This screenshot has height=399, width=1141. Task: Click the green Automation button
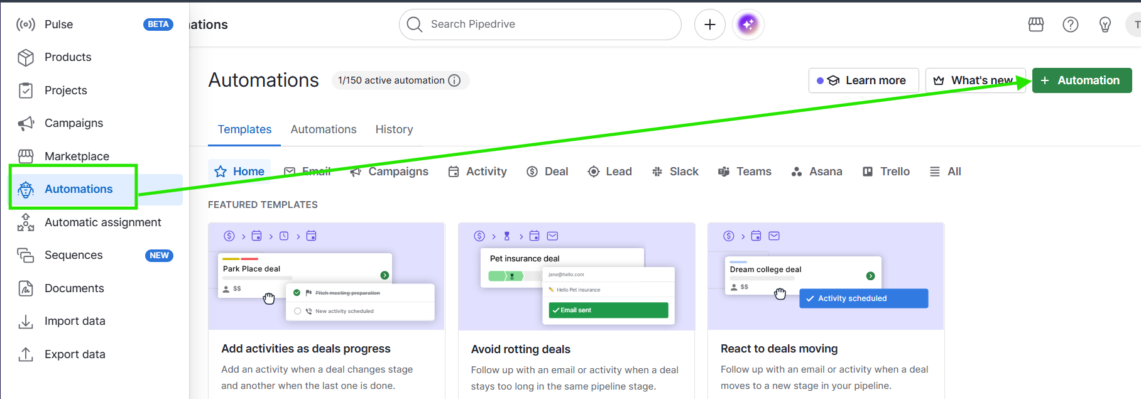pos(1081,80)
